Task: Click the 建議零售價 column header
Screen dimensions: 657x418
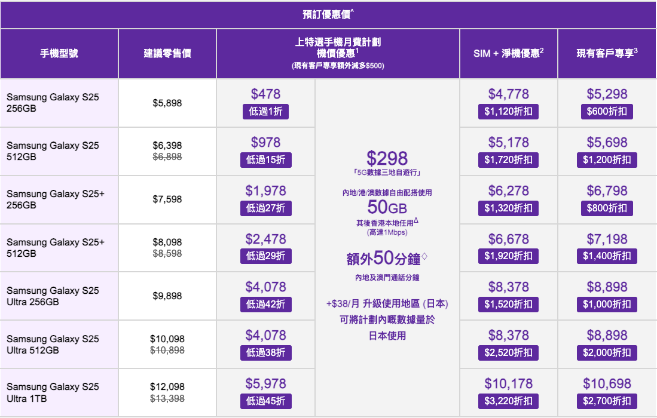Action: coord(167,54)
